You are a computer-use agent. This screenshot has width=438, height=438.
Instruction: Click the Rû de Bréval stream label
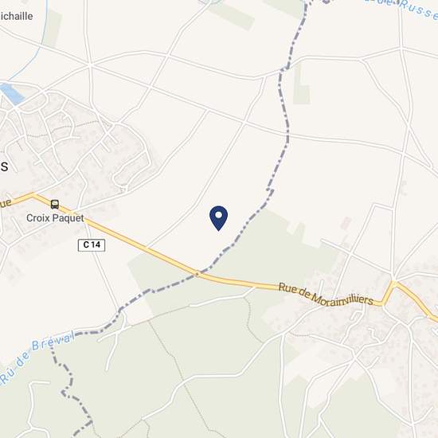pos(37,358)
